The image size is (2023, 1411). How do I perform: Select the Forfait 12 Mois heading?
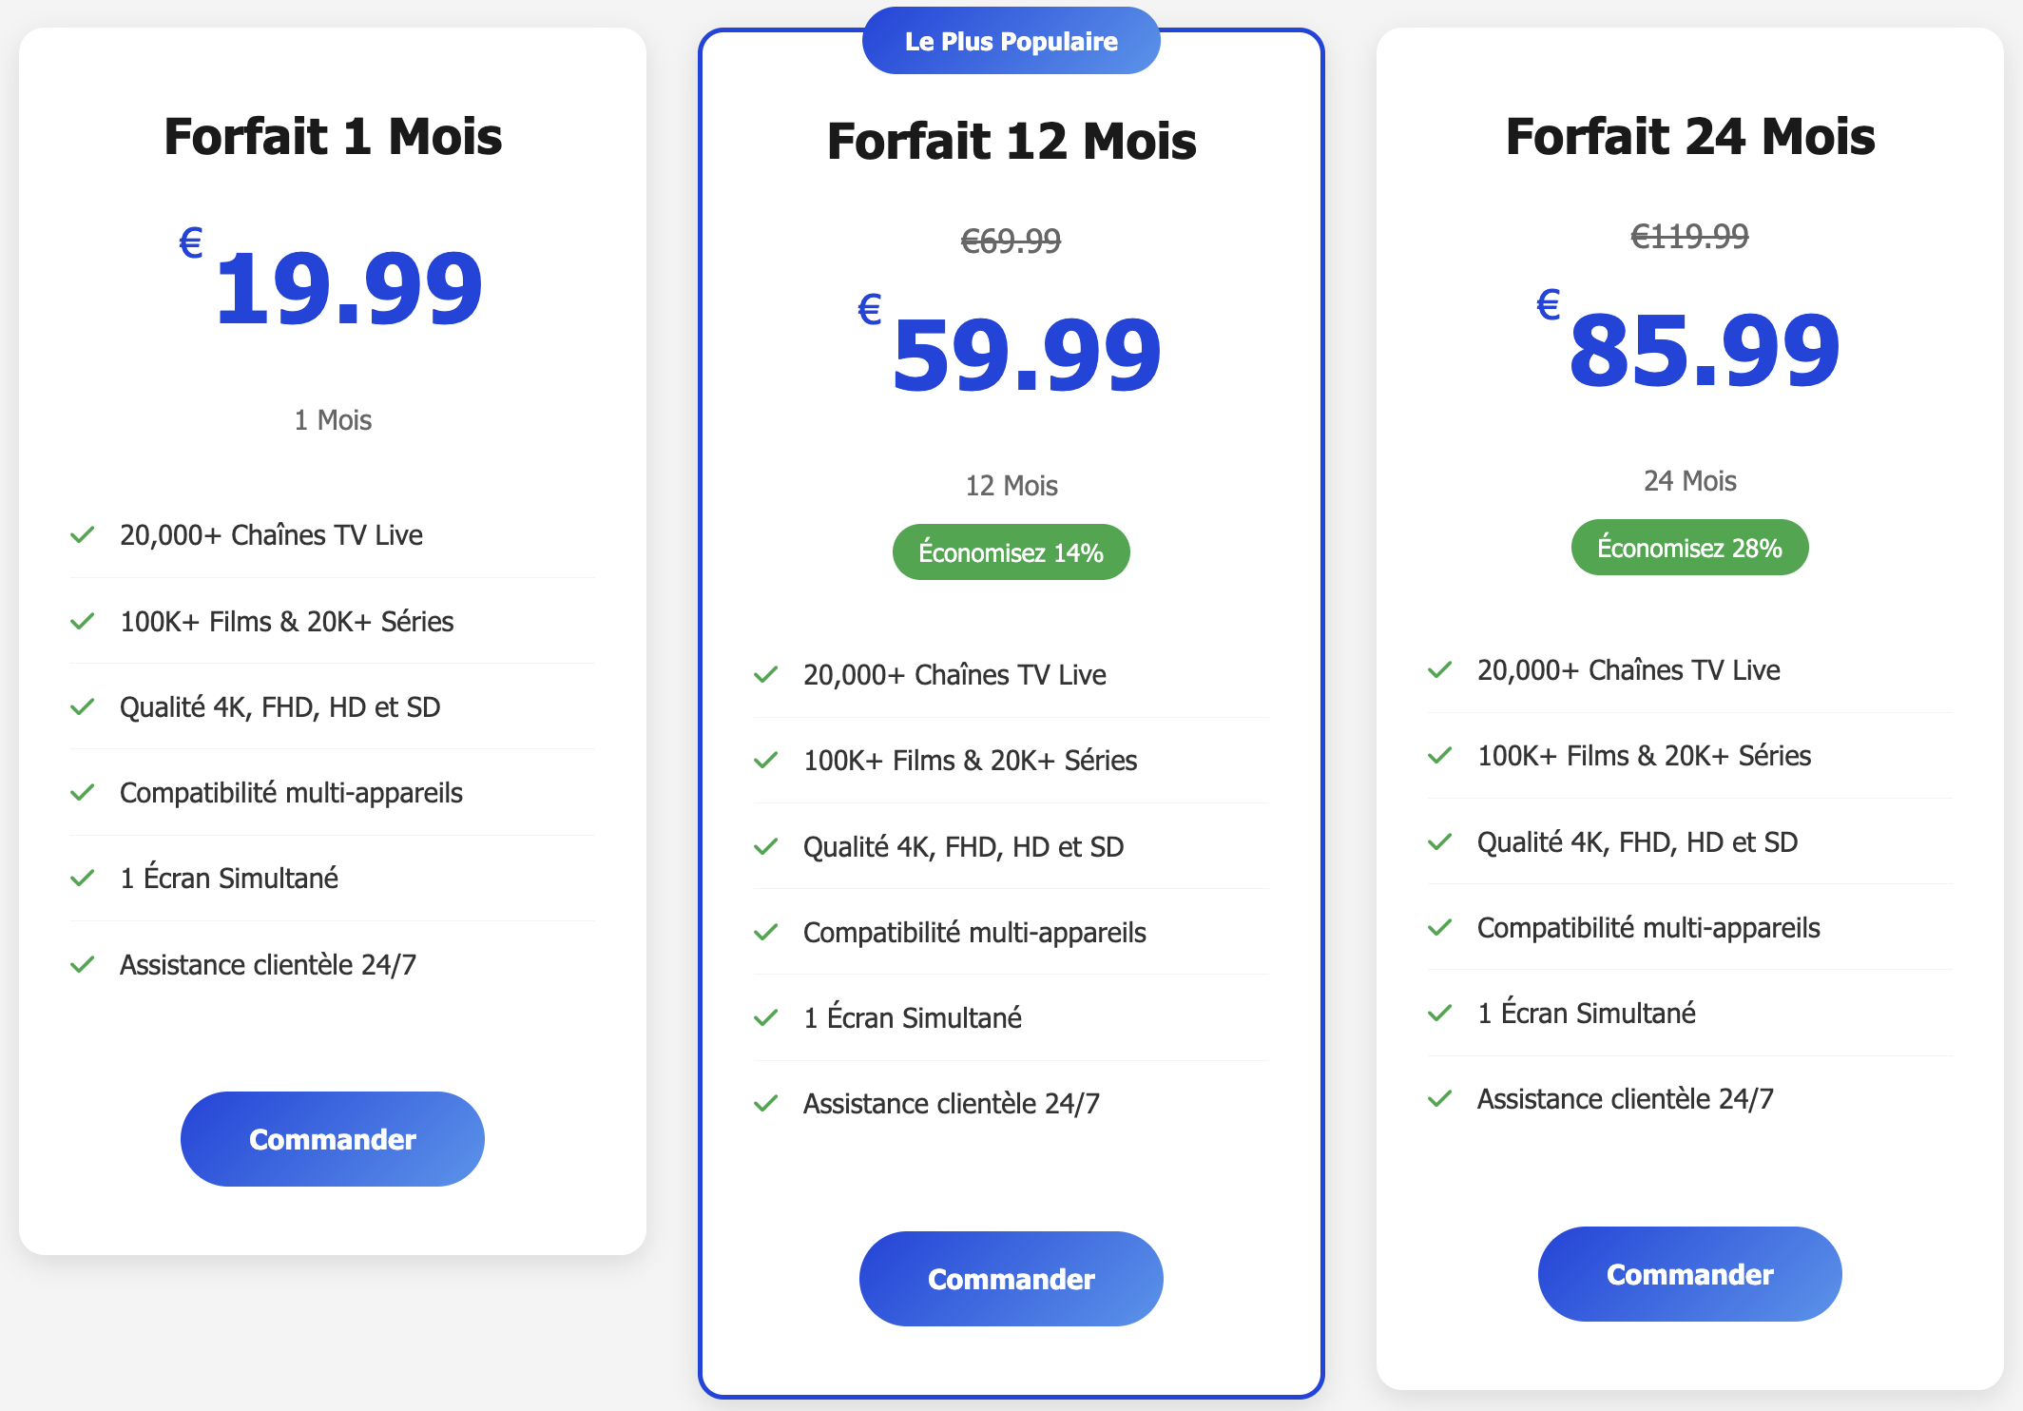1011,141
